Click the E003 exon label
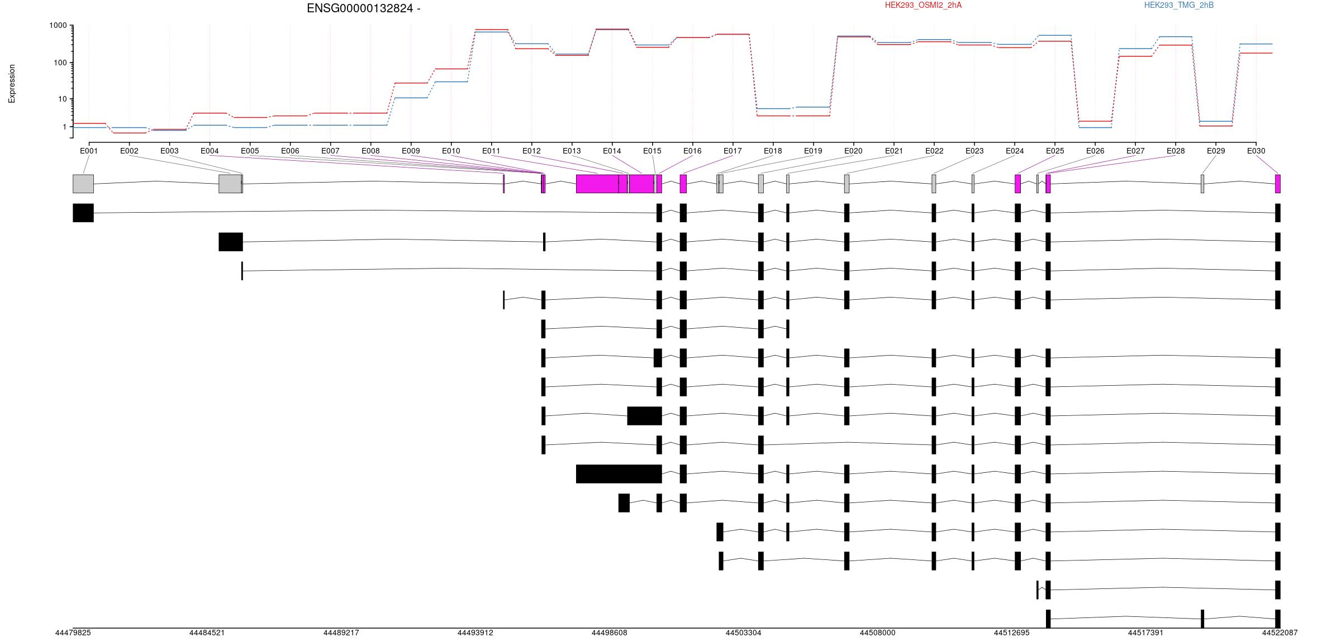Viewport: 1341px width, 642px height. [169, 151]
